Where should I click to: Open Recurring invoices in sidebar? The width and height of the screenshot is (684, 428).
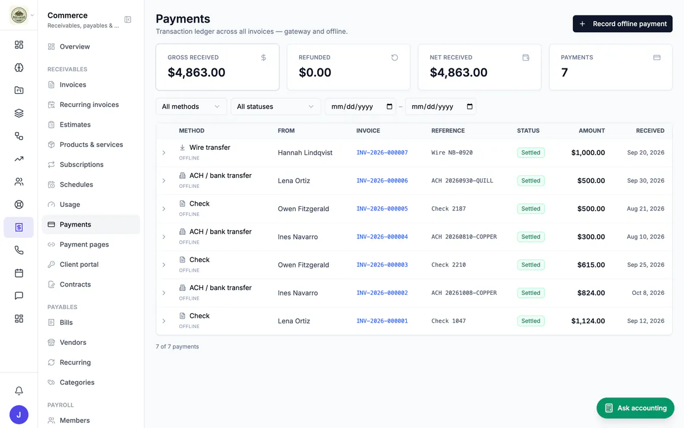tap(91, 105)
